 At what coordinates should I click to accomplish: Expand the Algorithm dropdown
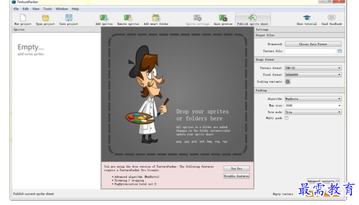click(312, 99)
